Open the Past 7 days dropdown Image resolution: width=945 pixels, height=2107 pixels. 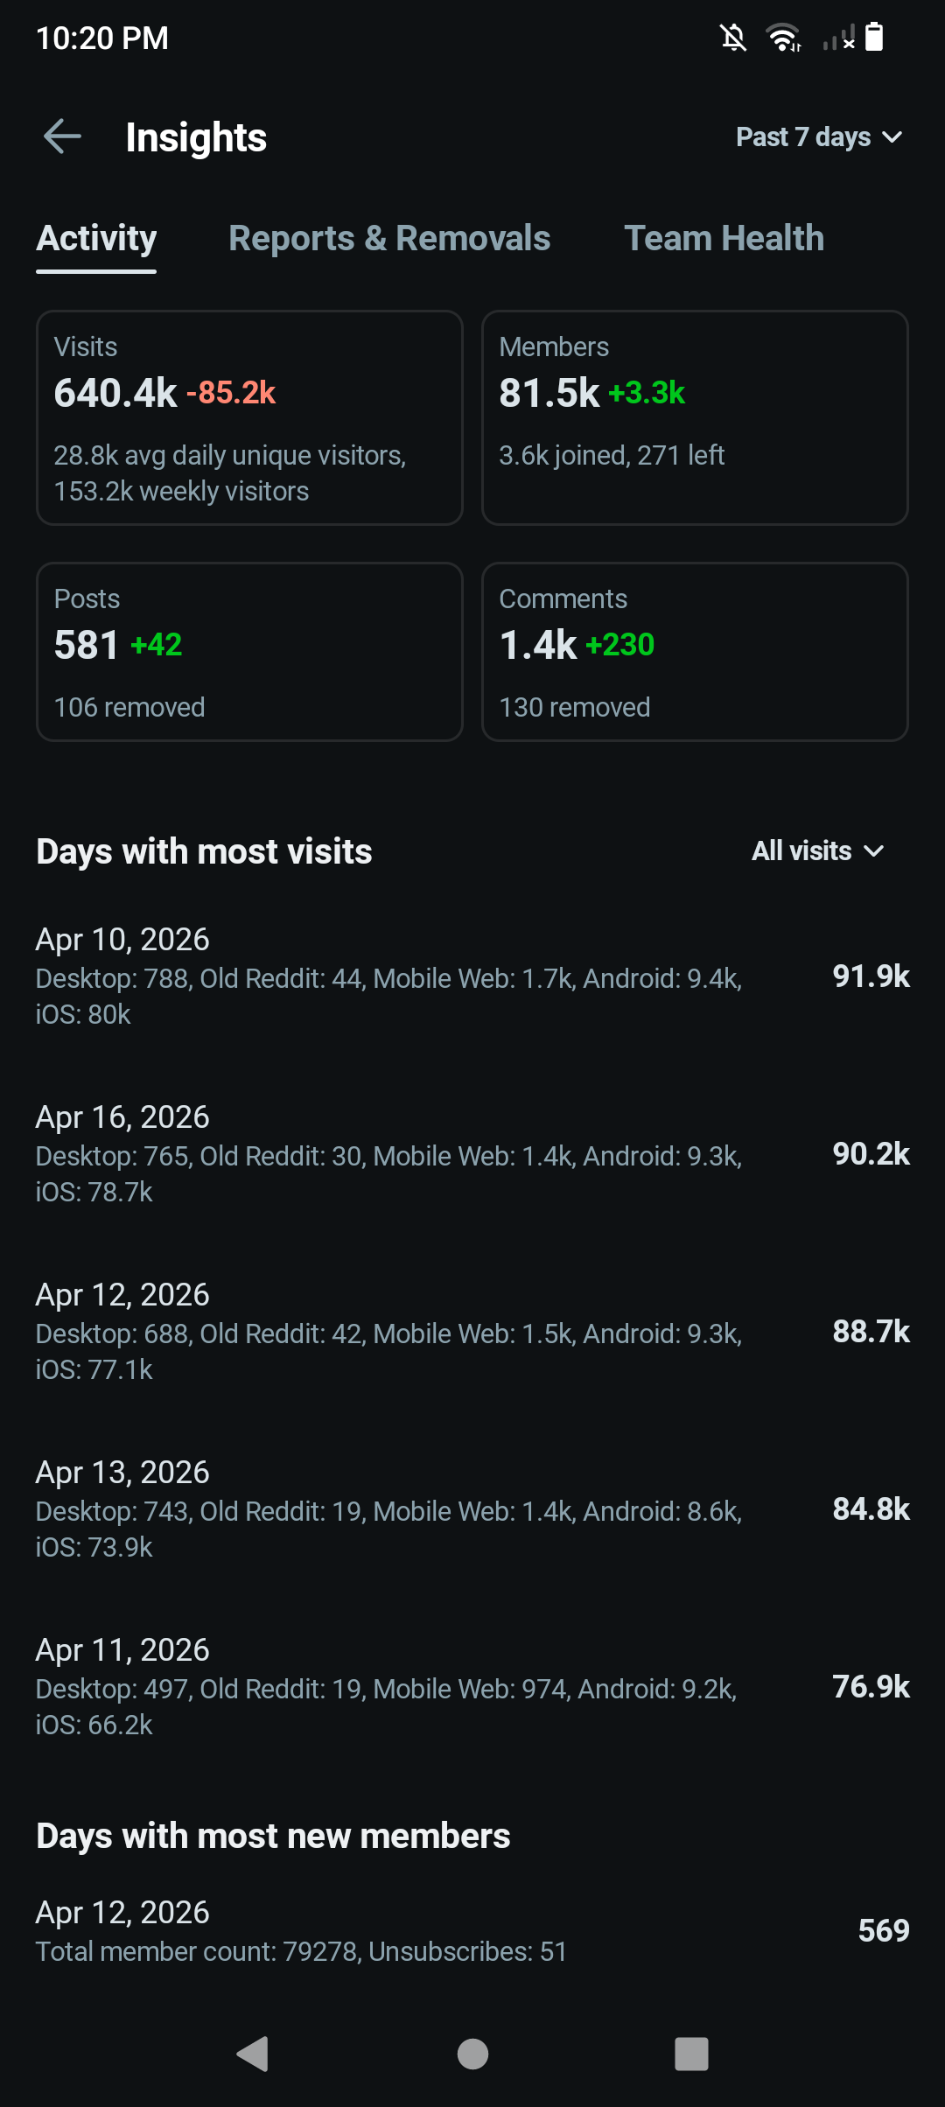click(803, 137)
